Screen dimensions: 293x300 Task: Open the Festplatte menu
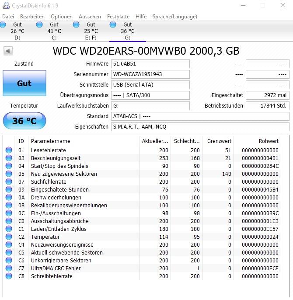(x=118, y=17)
